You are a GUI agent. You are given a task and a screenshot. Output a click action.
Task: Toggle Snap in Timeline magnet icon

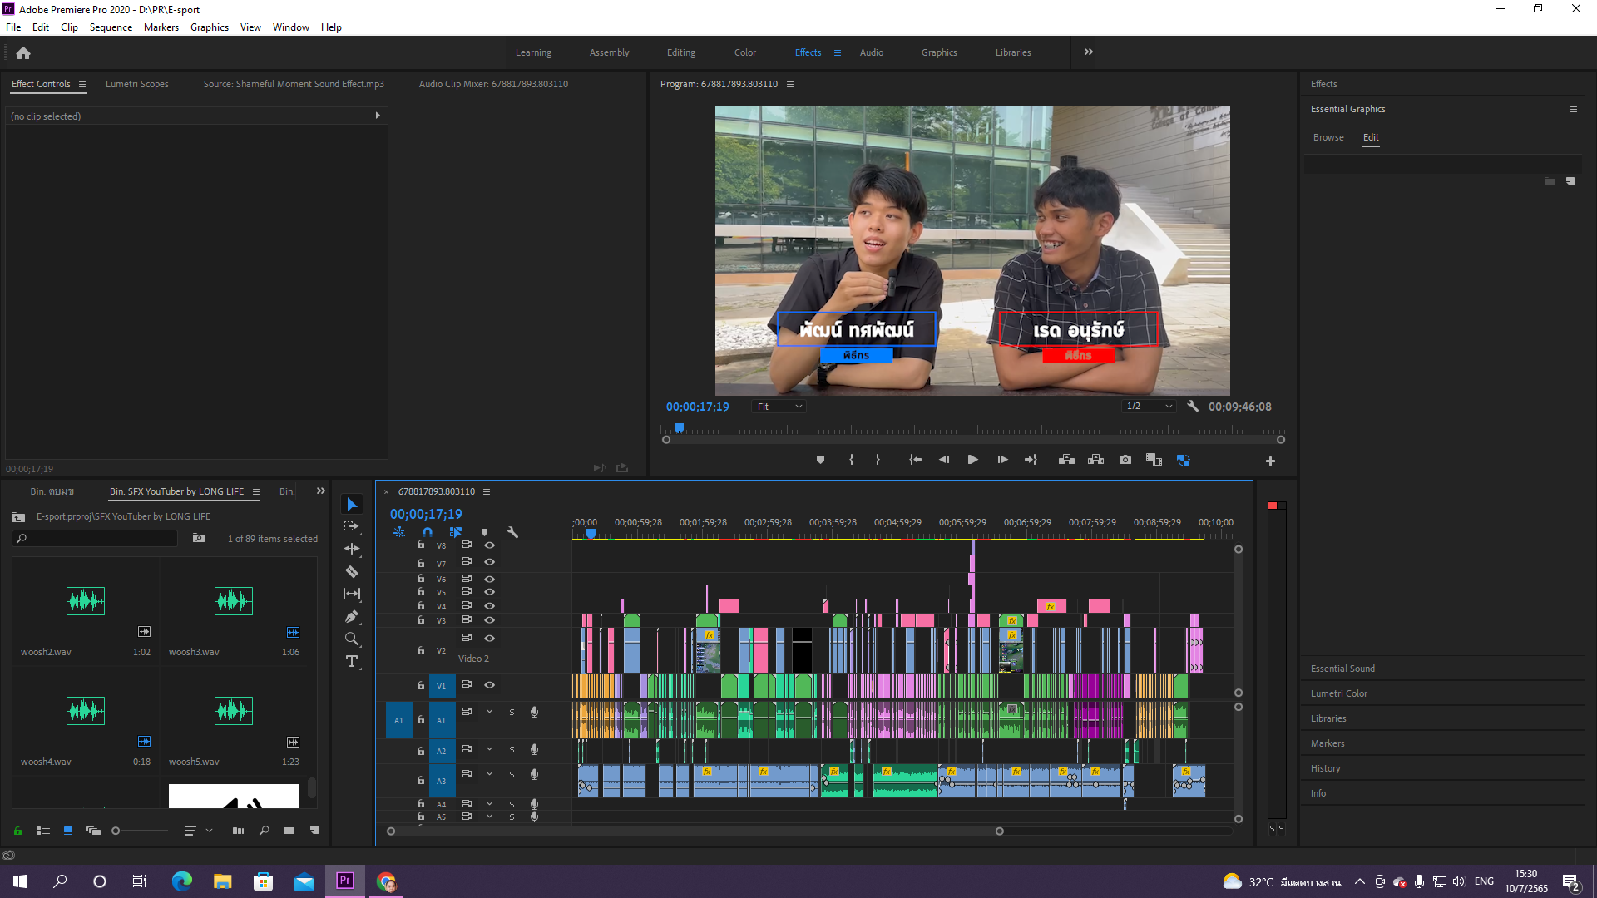pyautogui.click(x=428, y=532)
